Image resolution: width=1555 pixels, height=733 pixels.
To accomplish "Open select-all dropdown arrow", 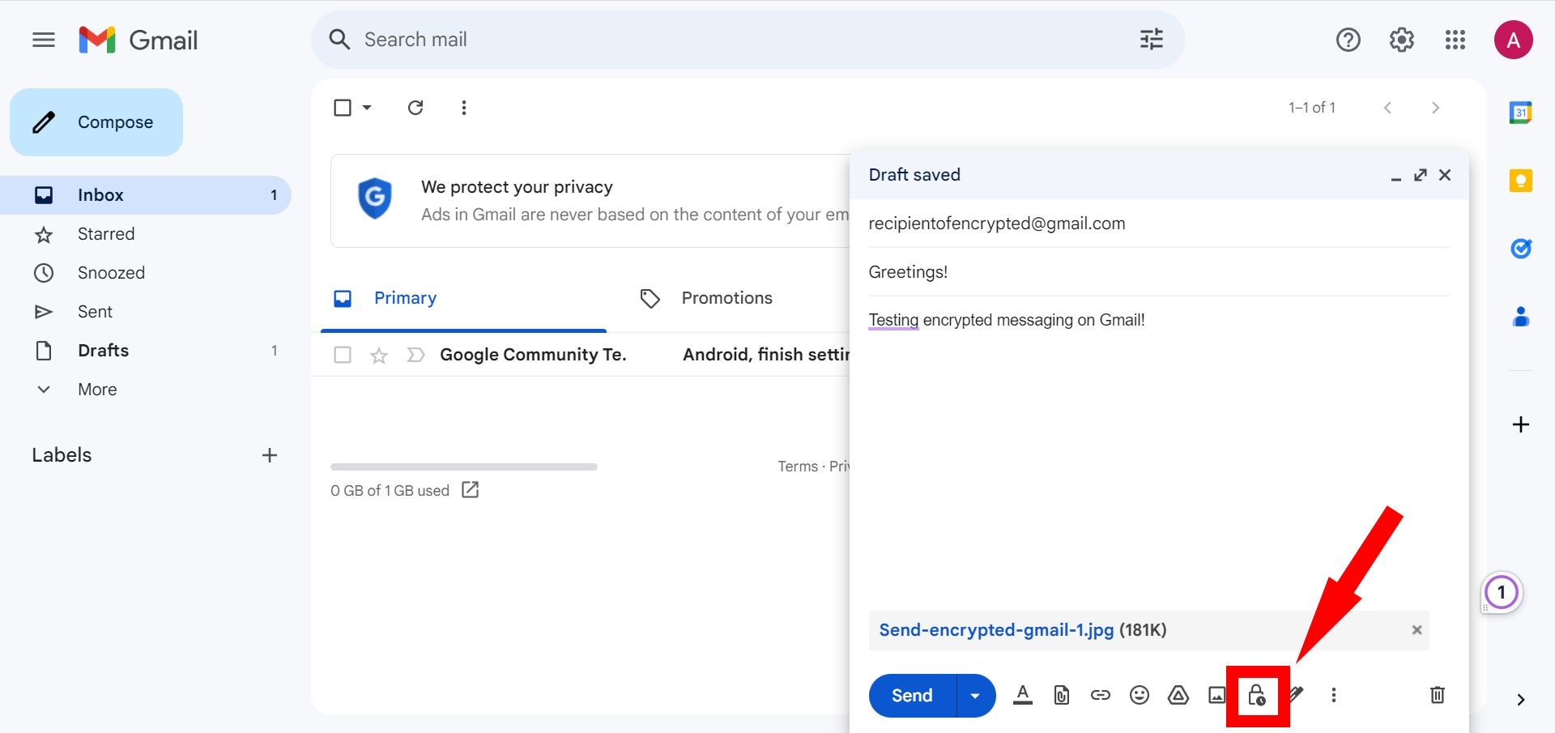I will 366,108.
